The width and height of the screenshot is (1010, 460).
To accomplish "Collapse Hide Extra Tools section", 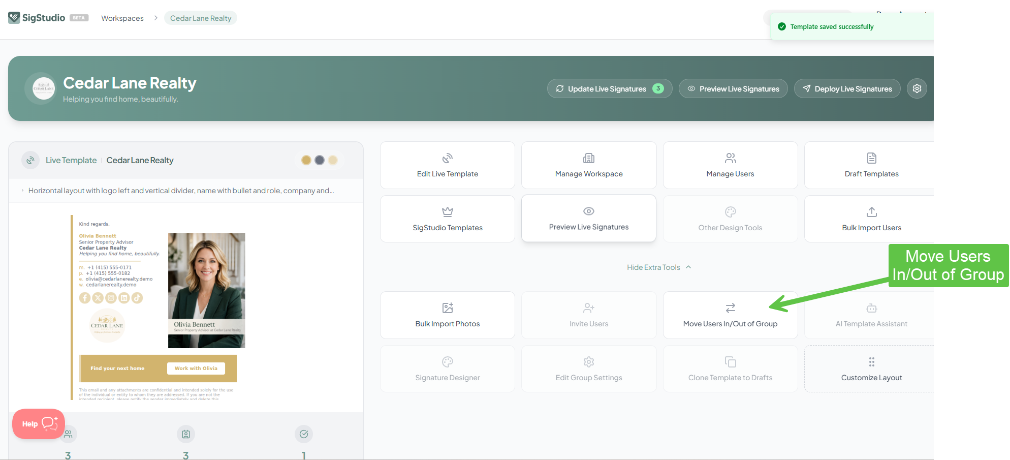I will click(659, 267).
